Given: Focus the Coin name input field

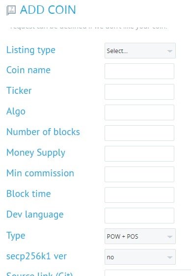Looking at the screenshot, I should tap(139, 71).
